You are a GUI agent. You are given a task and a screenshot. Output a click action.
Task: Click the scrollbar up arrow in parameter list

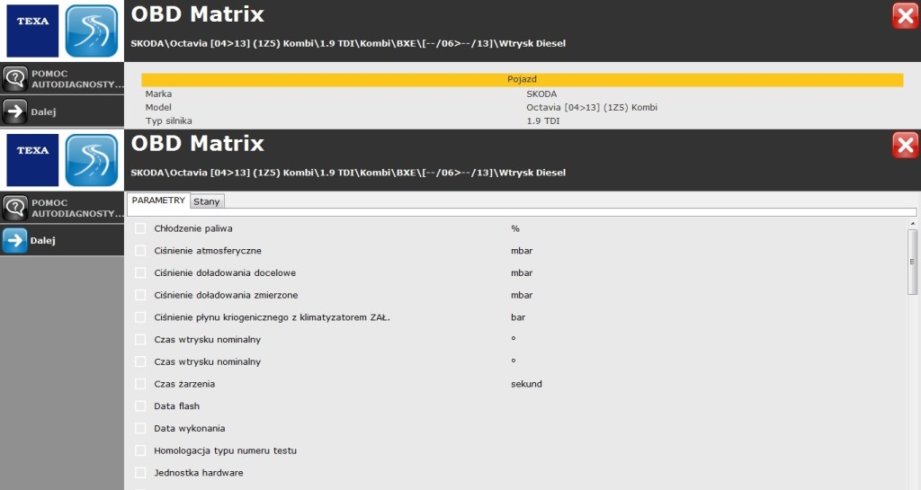coord(912,224)
